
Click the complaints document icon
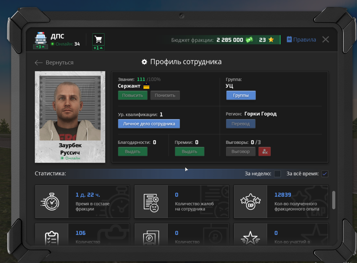[x=151, y=202]
